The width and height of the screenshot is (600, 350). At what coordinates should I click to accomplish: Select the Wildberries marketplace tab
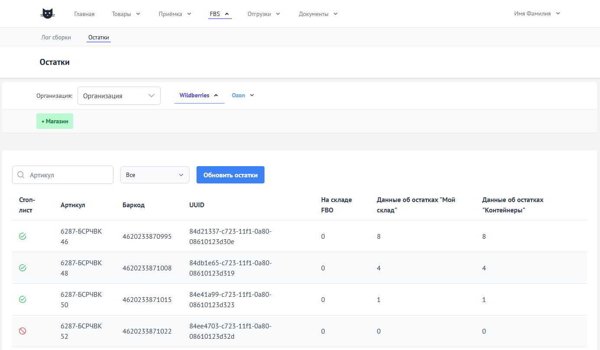(x=199, y=95)
